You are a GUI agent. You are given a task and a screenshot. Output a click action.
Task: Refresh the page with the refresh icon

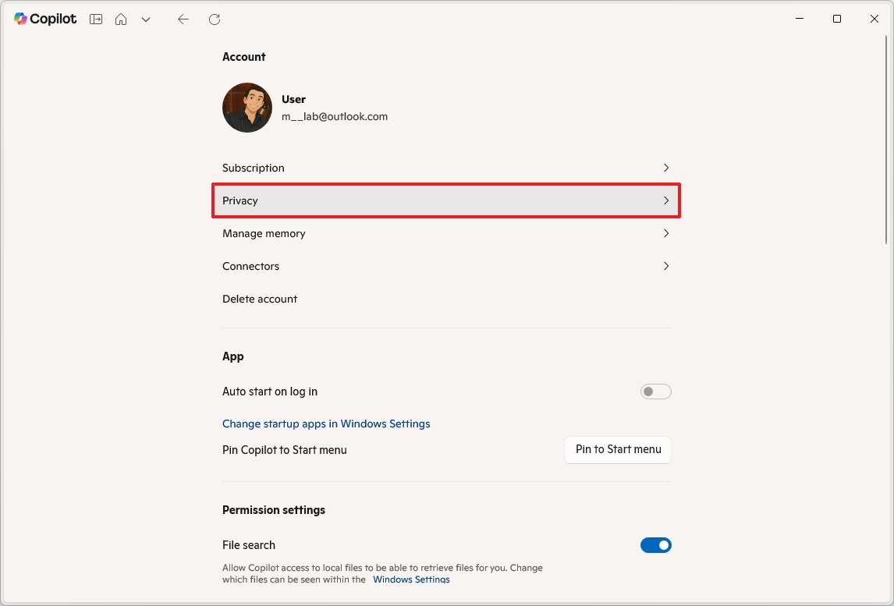215,19
